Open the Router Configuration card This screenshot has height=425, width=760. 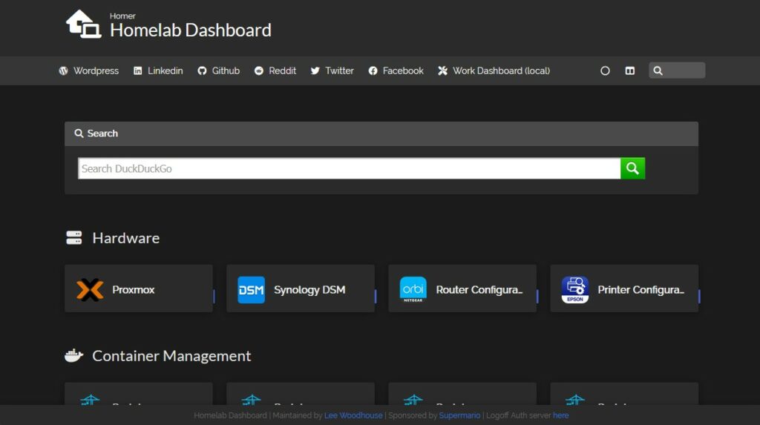click(x=462, y=289)
